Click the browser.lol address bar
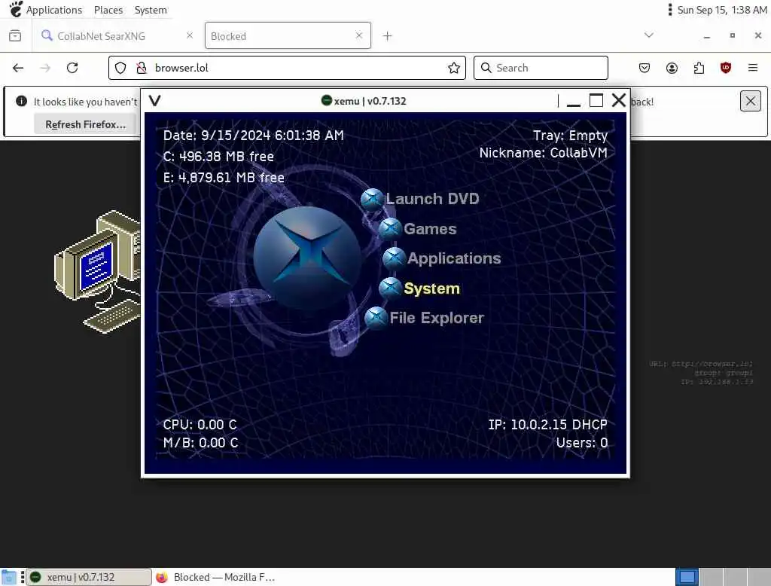This screenshot has width=771, height=586. [287, 68]
